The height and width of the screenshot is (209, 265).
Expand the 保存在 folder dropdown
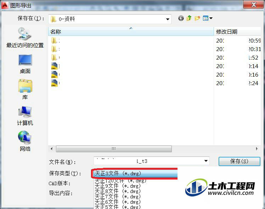tap(168, 19)
